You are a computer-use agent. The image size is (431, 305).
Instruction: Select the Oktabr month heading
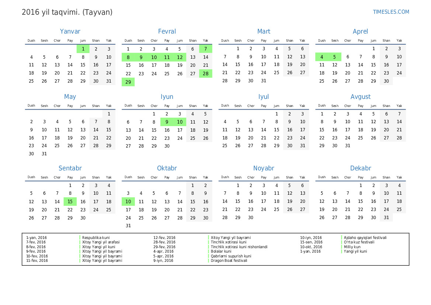pyautogui.click(x=167, y=168)
